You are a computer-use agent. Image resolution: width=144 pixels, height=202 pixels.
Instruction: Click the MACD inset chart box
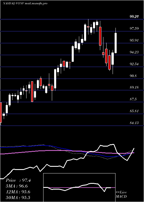[x=79, y=188]
